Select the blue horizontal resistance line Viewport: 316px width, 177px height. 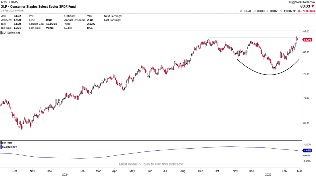click(253, 38)
